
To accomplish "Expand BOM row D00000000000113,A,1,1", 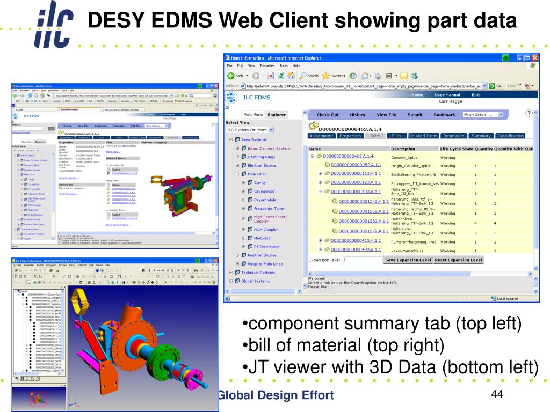I will (320, 173).
